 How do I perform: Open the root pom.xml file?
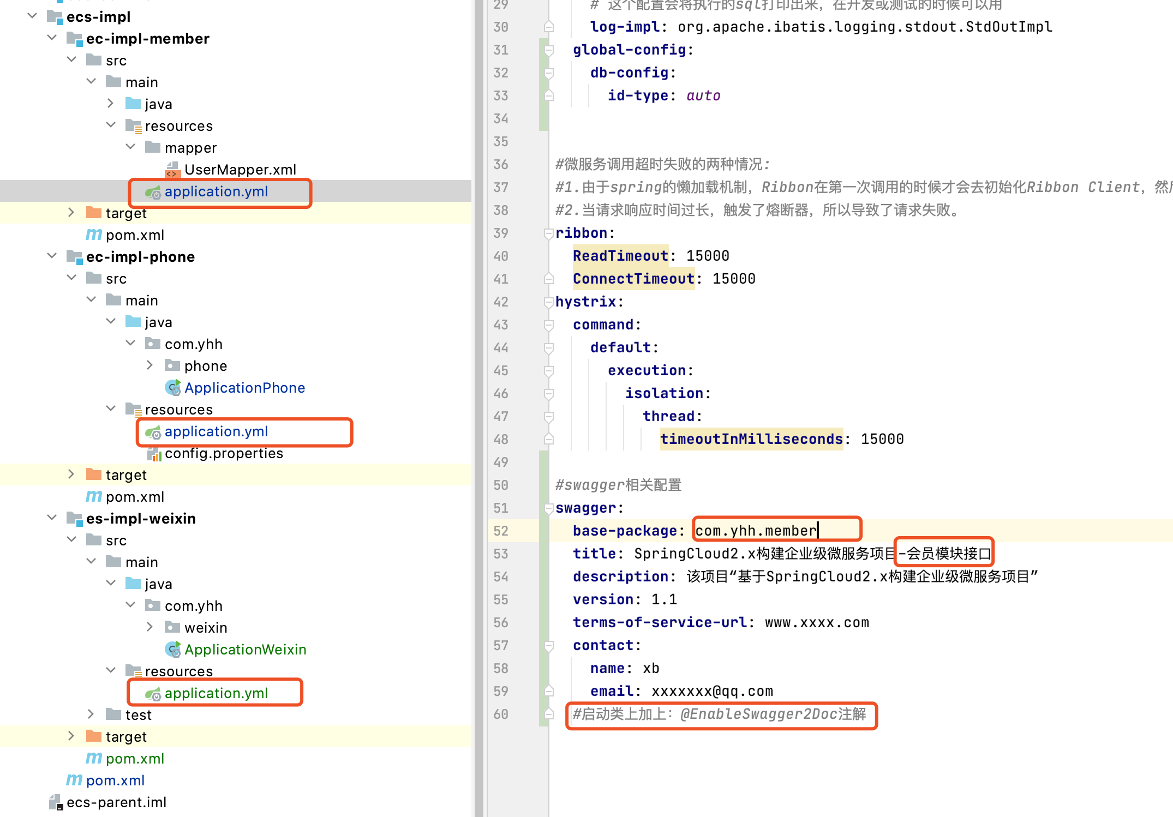[x=115, y=780]
